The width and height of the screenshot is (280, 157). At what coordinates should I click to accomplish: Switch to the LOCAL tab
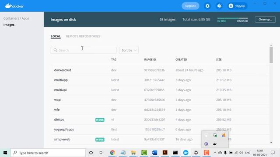tap(56, 36)
